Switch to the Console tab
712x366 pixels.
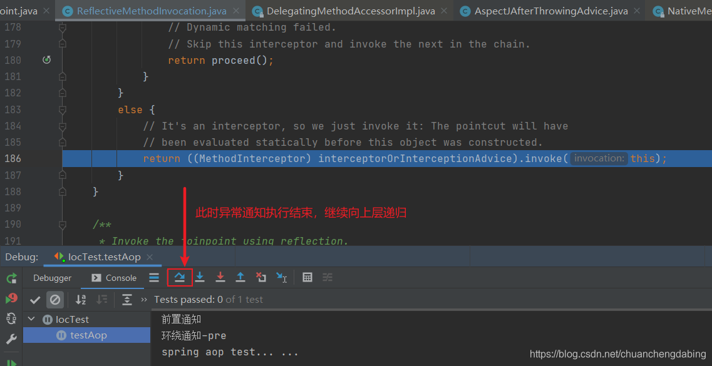(x=114, y=278)
